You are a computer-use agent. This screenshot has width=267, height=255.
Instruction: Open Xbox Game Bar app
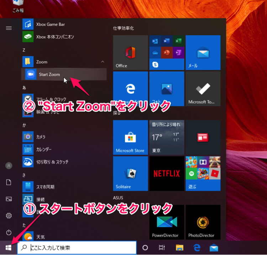tap(50, 25)
